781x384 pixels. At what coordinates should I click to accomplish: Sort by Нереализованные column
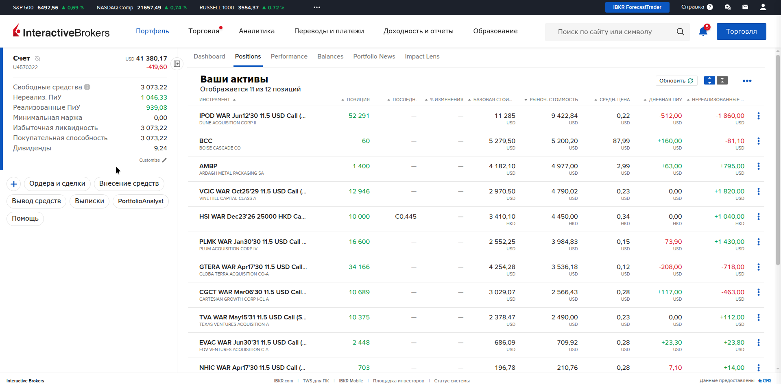pyautogui.click(x=716, y=100)
